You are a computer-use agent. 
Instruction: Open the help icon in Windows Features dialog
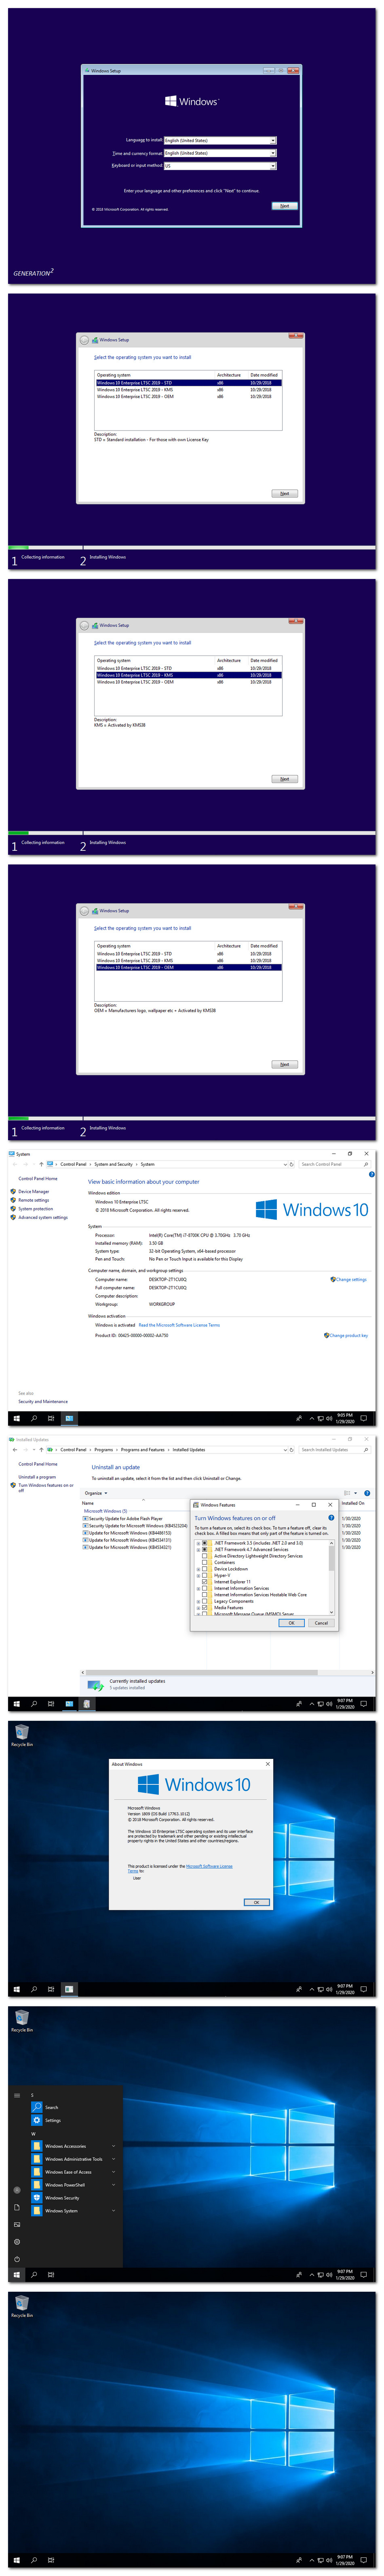pyautogui.click(x=331, y=1517)
